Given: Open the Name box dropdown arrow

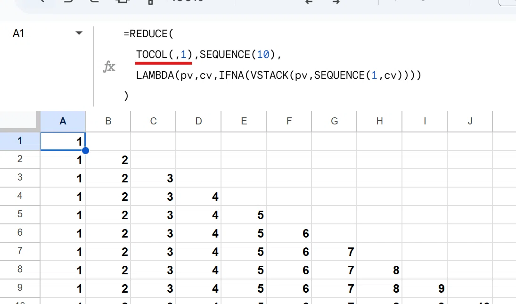Looking at the screenshot, I should click(79, 33).
